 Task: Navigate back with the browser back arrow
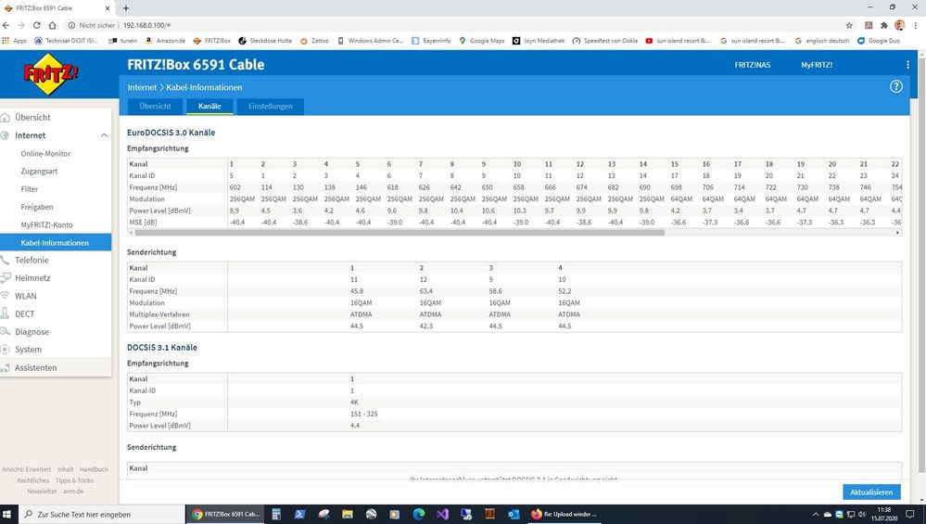pos(6,25)
